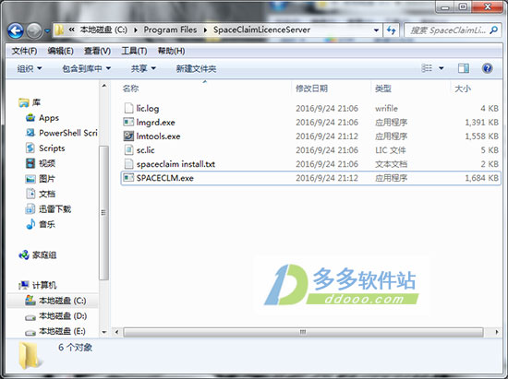This screenshot has height=379, width=508.
Task: Click the horizontal scrollbar left arrow
Action: (117, 332)
